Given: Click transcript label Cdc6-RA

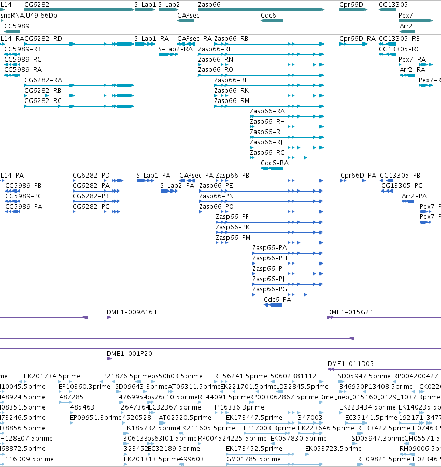Looking at the screenshot, I should 275,163.
